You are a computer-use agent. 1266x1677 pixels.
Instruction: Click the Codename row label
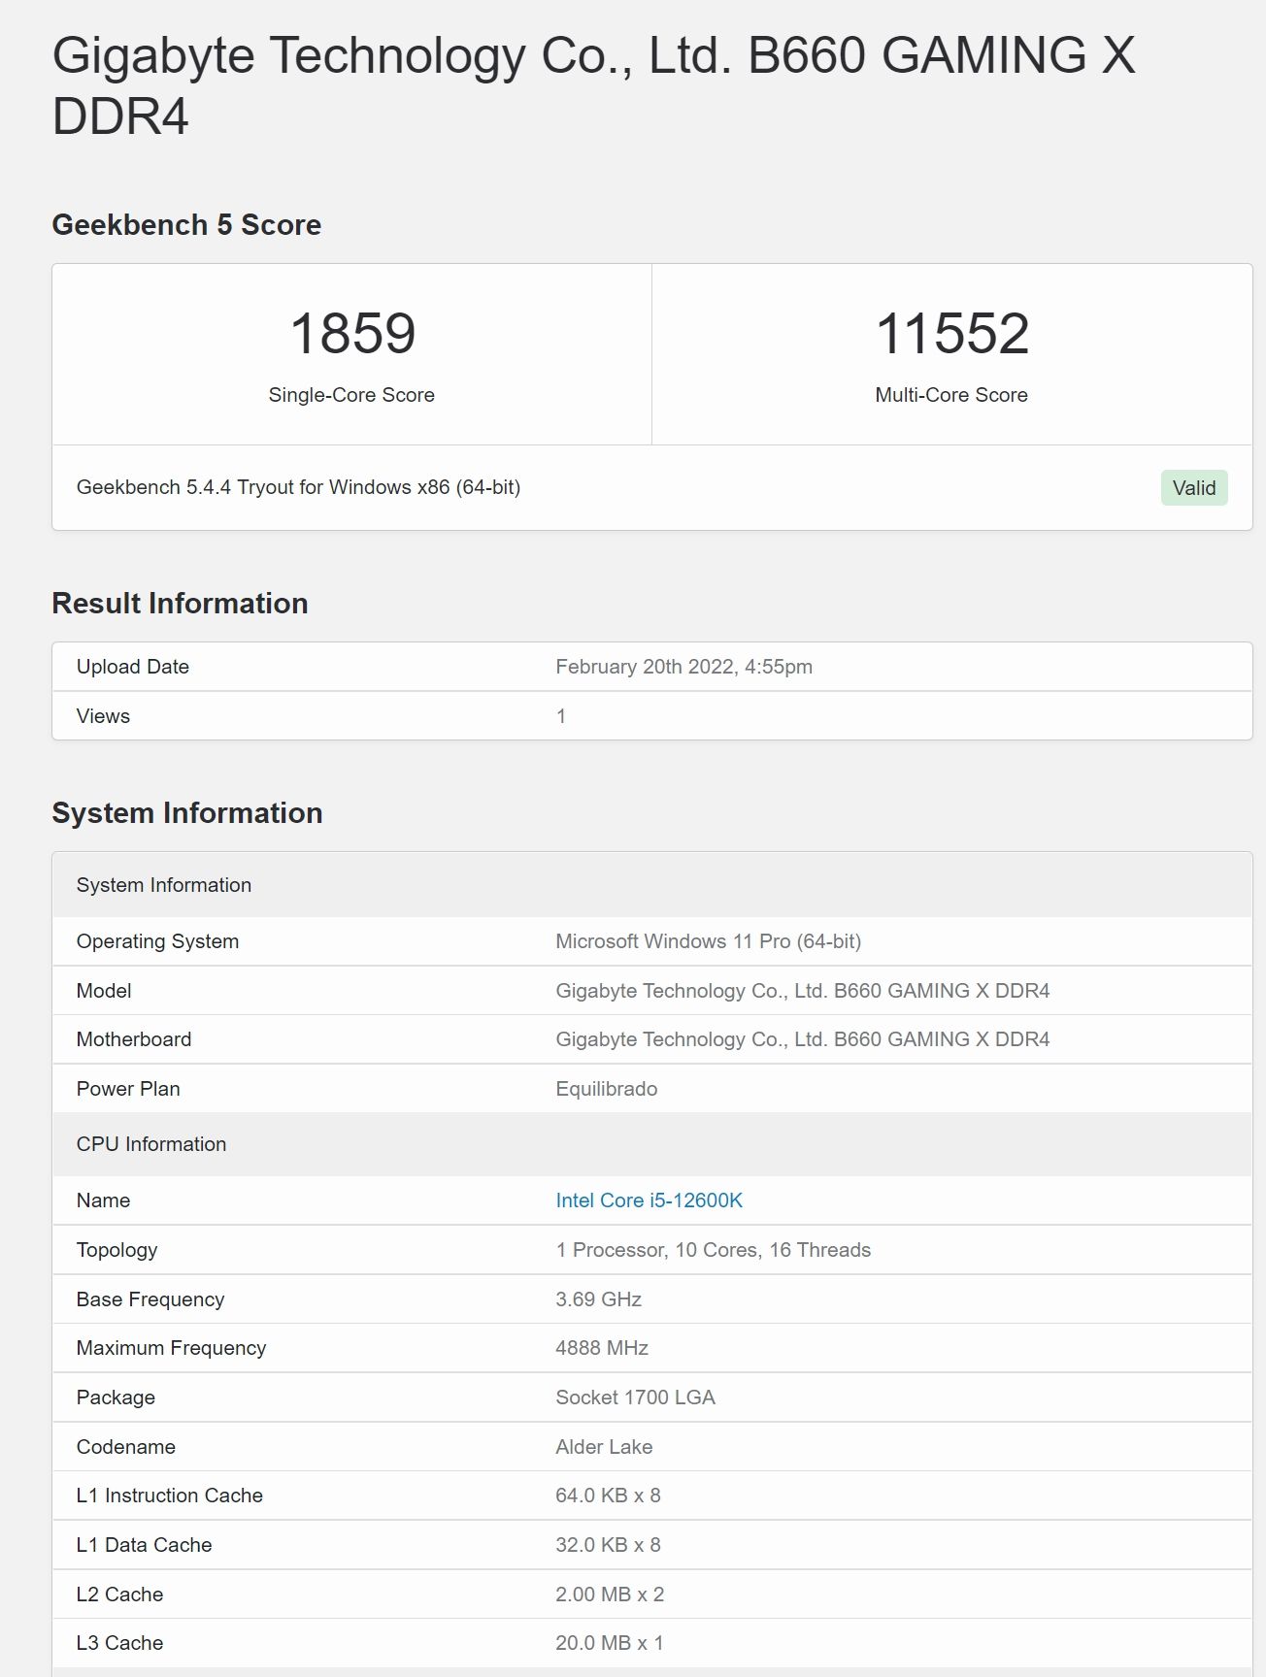126,1447
